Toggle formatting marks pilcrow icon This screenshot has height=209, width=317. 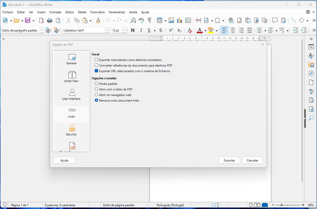click(150, 20)
